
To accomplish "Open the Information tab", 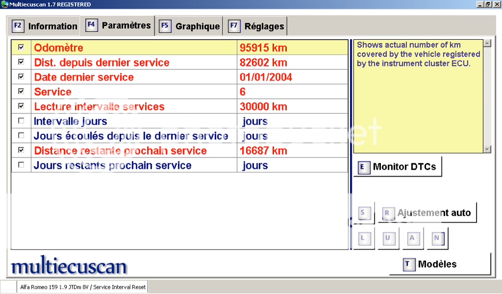I will (x=44, y=26).
